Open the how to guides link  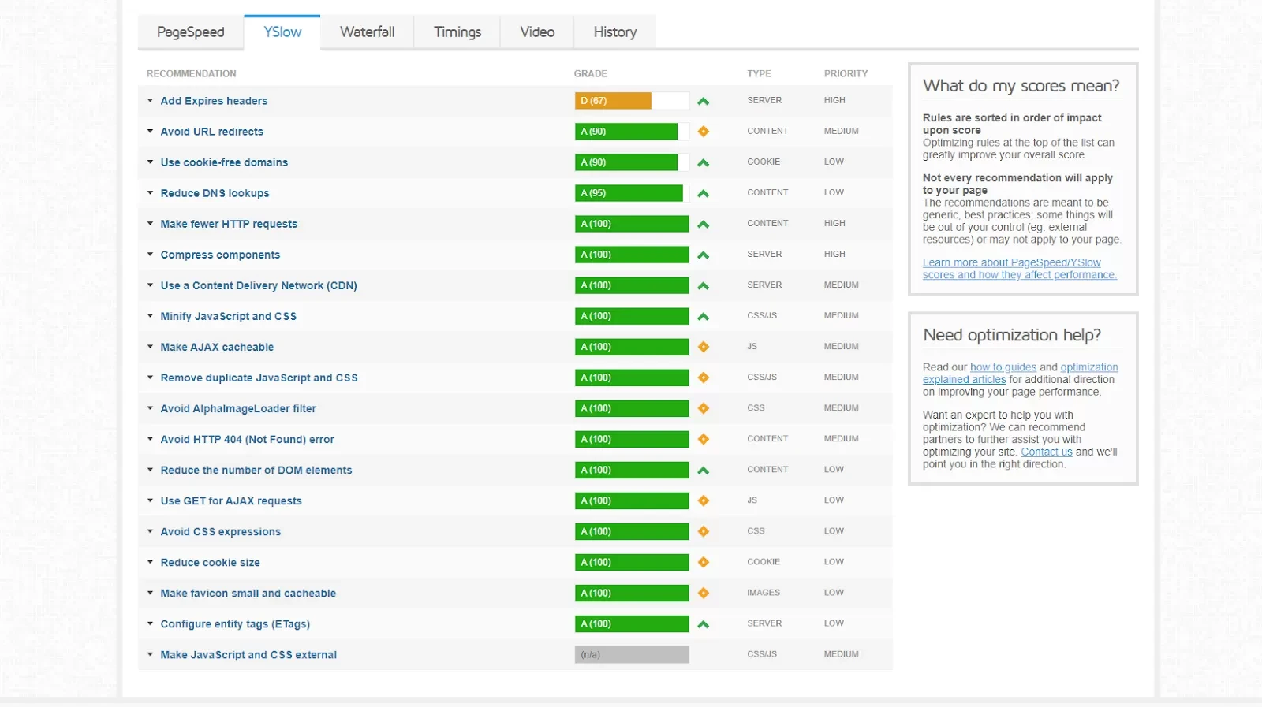click(x=1003, y=367)
